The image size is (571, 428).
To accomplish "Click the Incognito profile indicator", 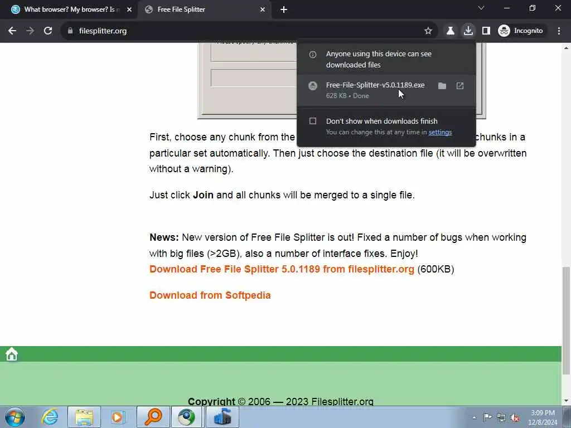I will [521, 31].
